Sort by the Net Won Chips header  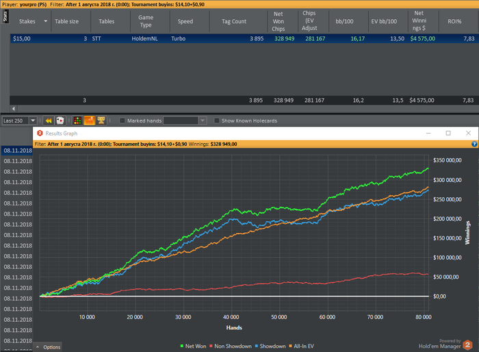pyautogui.click(x=279, y=21)
